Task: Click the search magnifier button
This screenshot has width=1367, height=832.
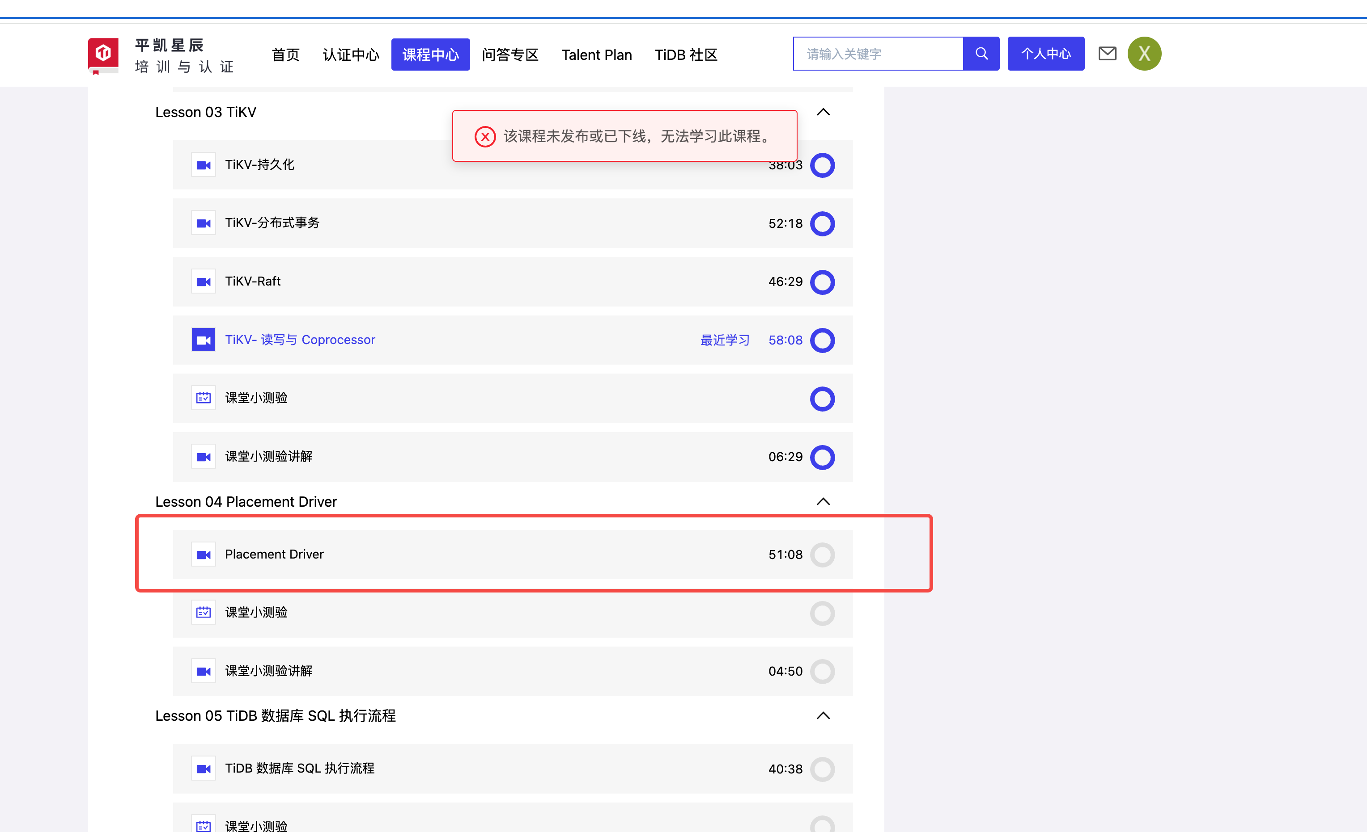Action: 981,54
